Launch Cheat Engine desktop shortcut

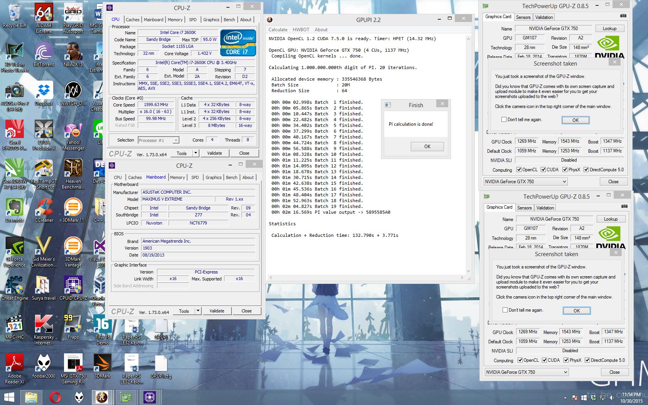[x=15, y=288]
